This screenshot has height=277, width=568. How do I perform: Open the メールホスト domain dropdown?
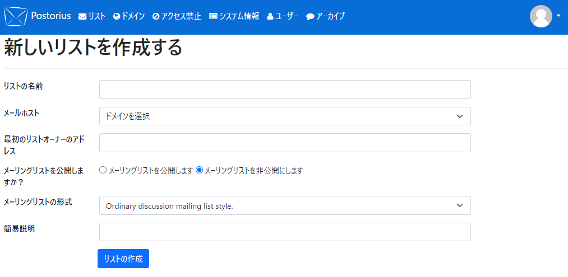285,116
